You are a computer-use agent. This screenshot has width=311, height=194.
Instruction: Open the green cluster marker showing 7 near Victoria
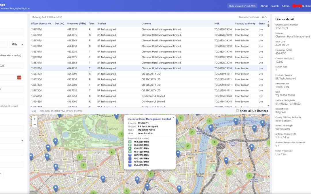150,174
